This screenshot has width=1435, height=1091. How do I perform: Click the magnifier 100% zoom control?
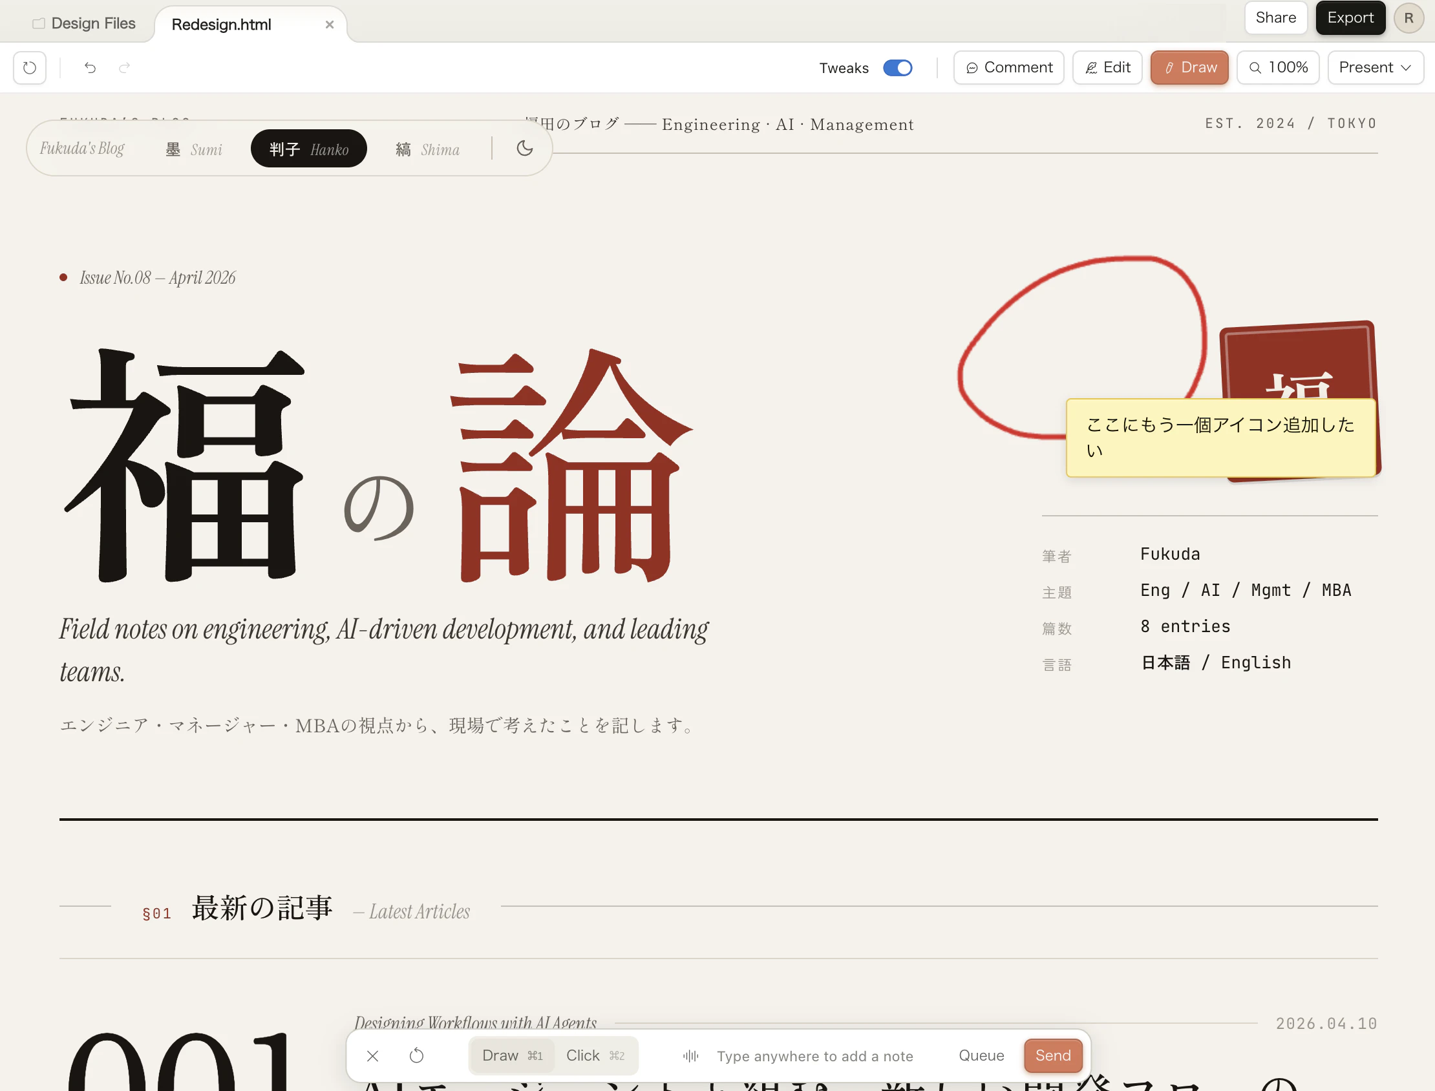click(1277, 67)
